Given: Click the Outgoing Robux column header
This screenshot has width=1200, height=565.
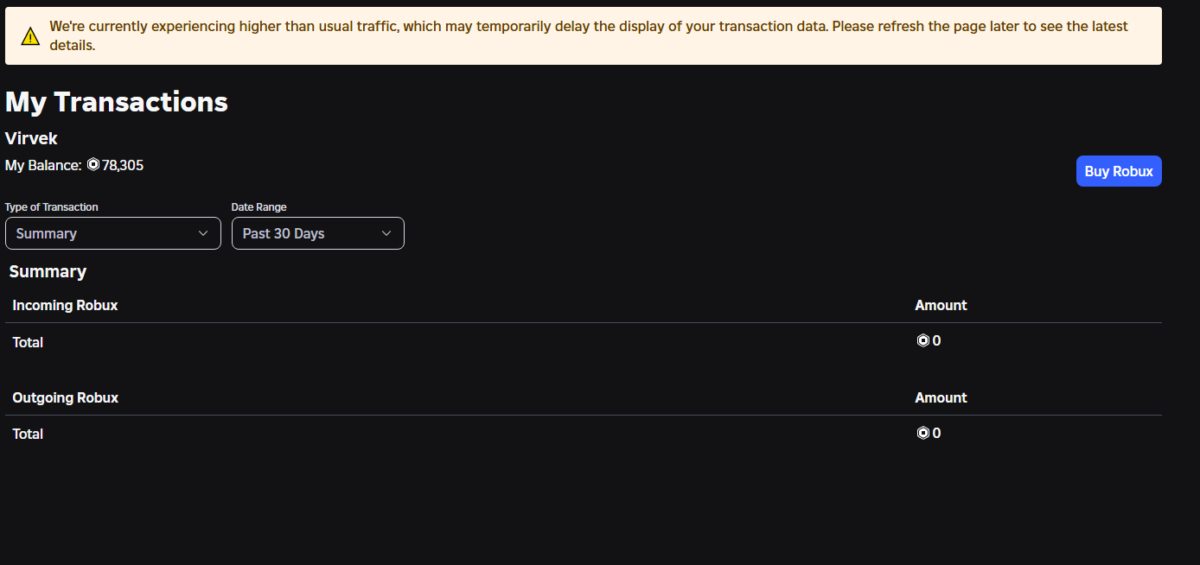Looking at the screenshot, I should coord(65,397).
